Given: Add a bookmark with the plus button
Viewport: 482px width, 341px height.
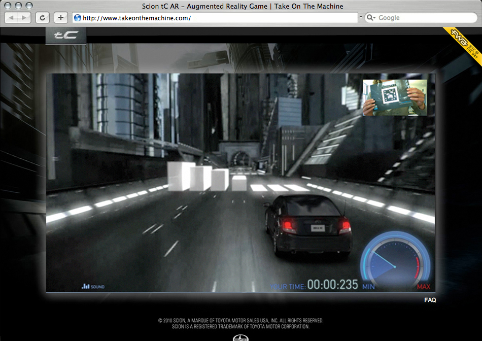Looking at the screenshot, I should (x=60, y=18).
